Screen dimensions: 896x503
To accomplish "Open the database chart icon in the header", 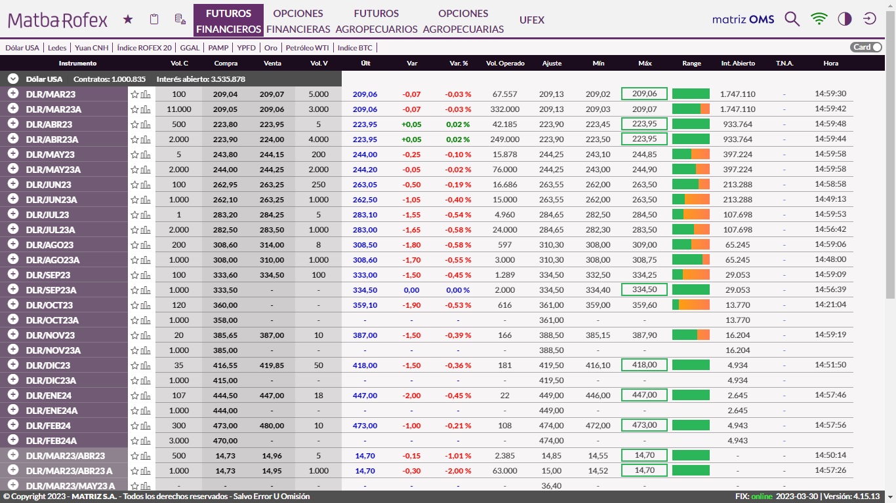I will point(180,20).
